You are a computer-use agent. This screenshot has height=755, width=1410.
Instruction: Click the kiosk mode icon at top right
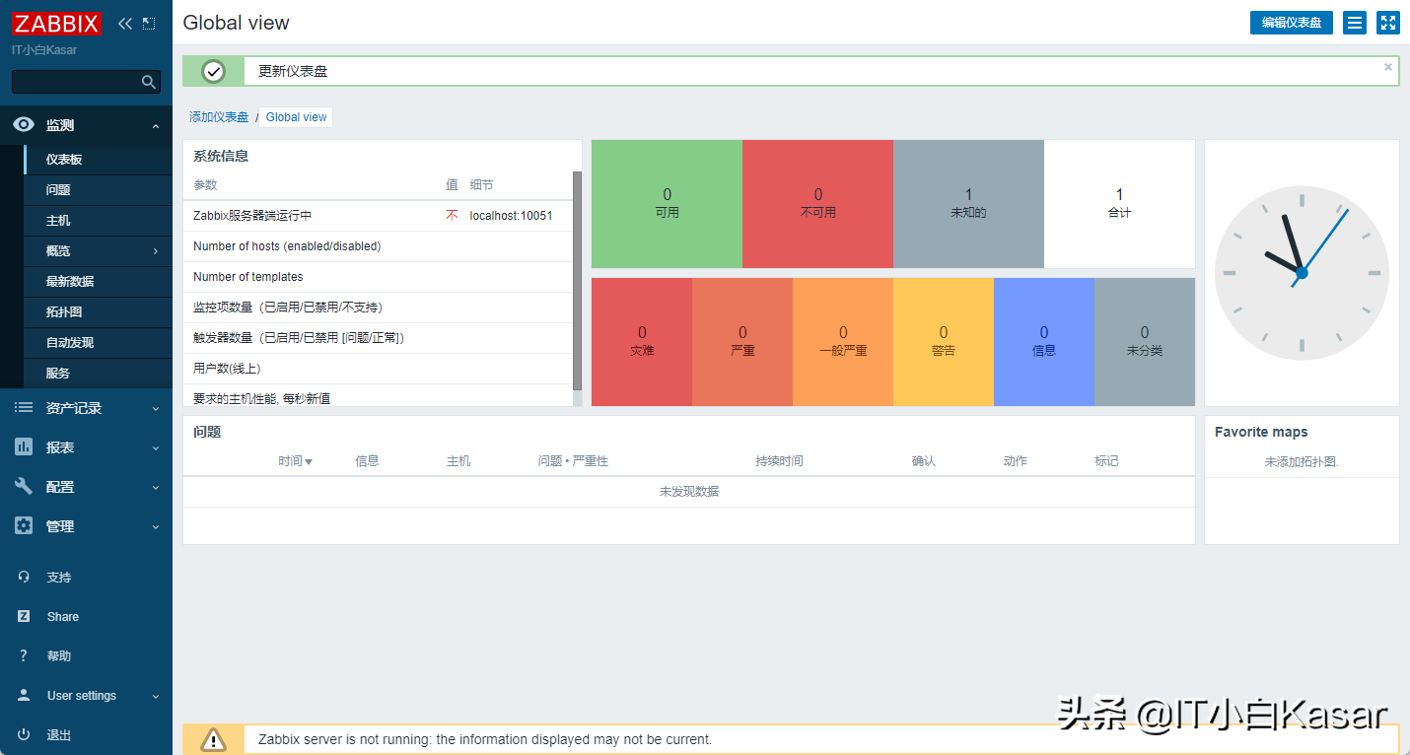[1388, 22]
